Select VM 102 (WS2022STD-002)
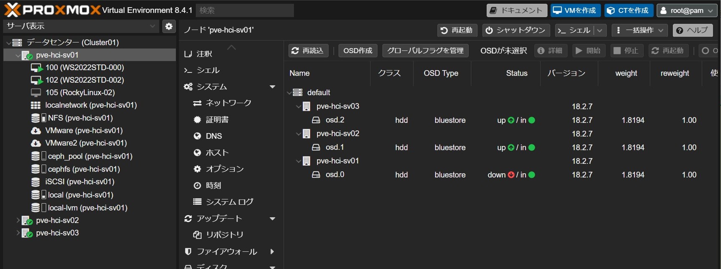 84,80
